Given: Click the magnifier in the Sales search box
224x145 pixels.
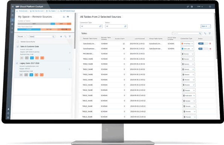Looking at the screenshot, I should click(x=53, y=37).
